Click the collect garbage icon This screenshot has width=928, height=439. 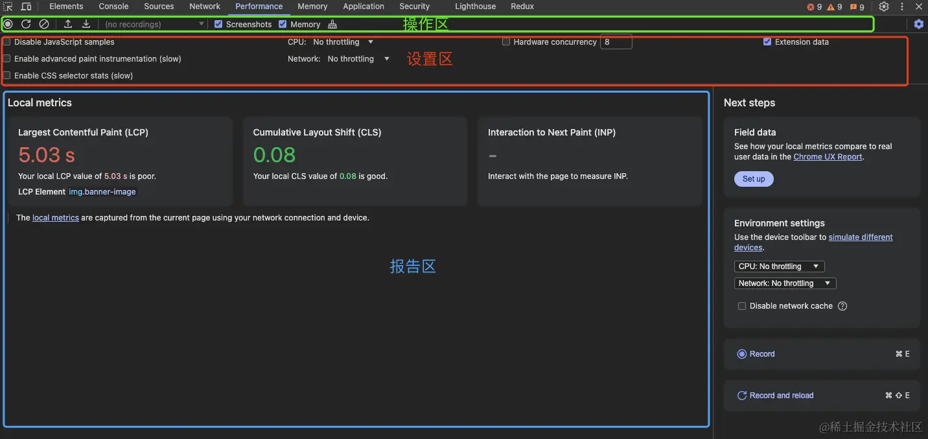(332, 24)
